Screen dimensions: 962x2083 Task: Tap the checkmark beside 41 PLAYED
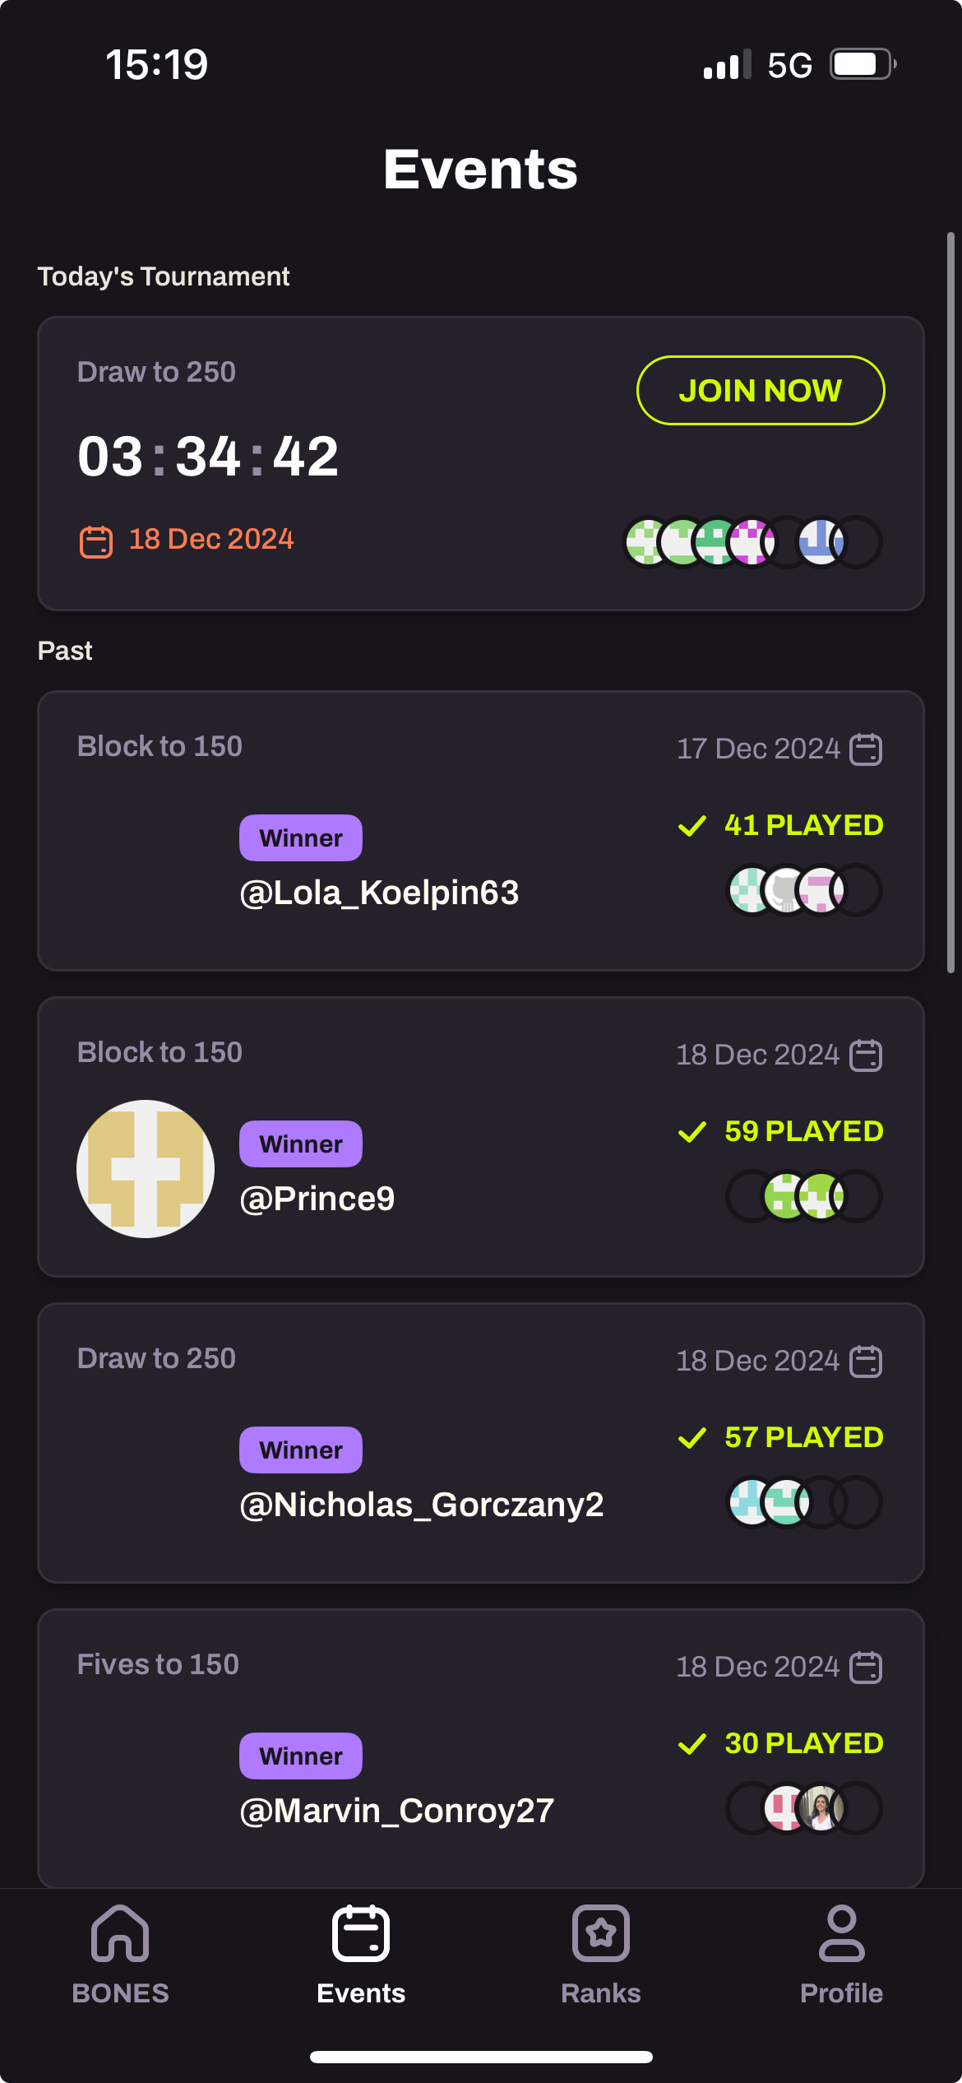click(692, 826)
